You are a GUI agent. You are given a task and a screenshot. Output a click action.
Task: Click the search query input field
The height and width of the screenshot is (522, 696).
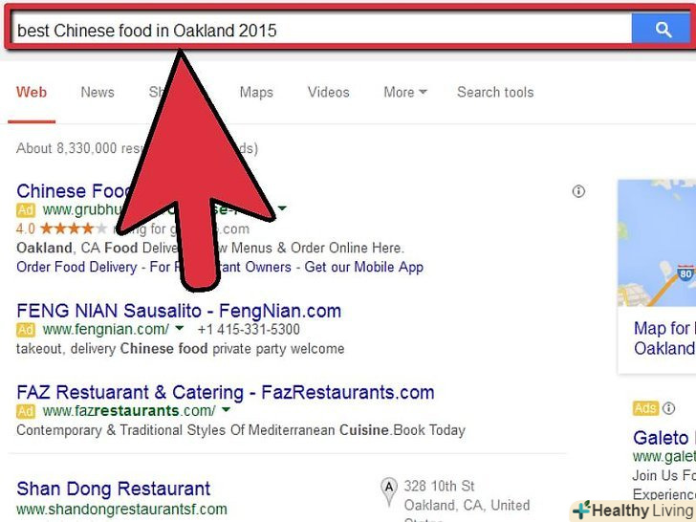coord(322,30)
